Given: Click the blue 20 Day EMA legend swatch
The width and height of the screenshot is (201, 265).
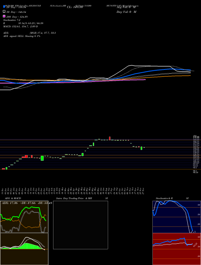Looking at the screenshot, I should (x=4, y=7).
